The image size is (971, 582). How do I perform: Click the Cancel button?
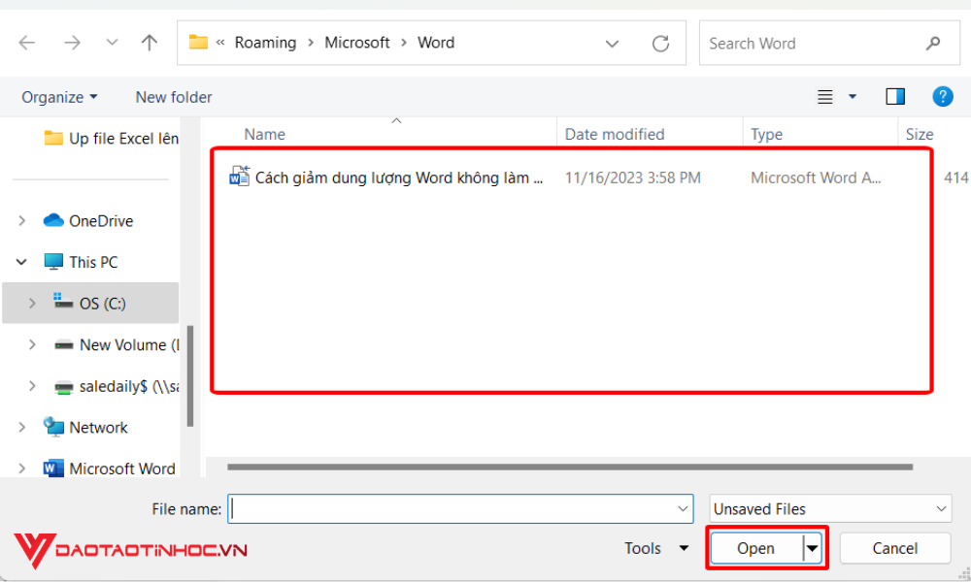[x=894, y=548]
